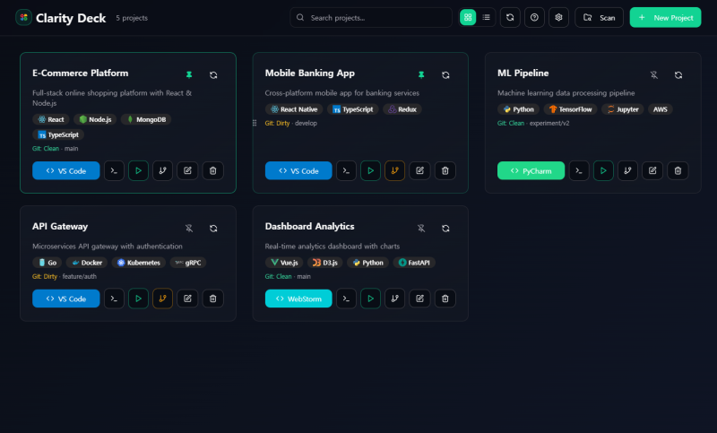The width and height of the screenshot is (717, 433).
Task: Delete the Mobile Banking App project
Action: tap(445, 170)
